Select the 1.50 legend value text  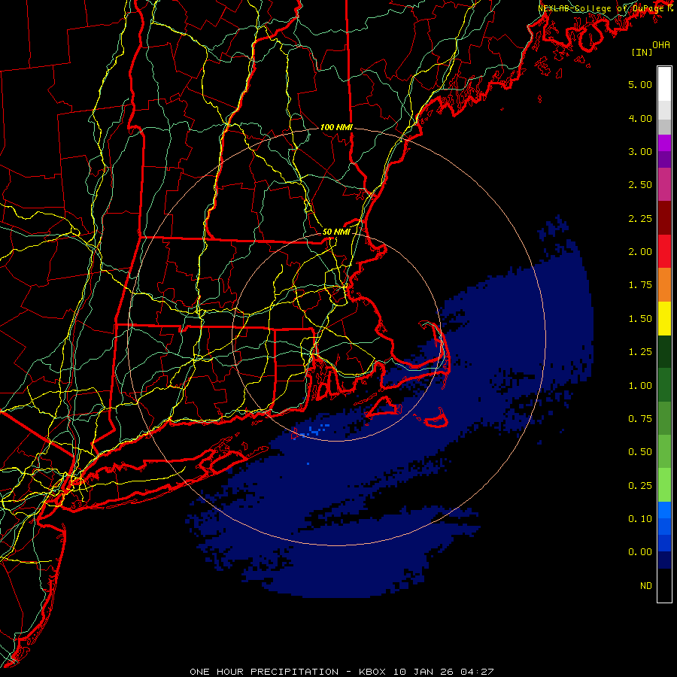tap(640, 319)
